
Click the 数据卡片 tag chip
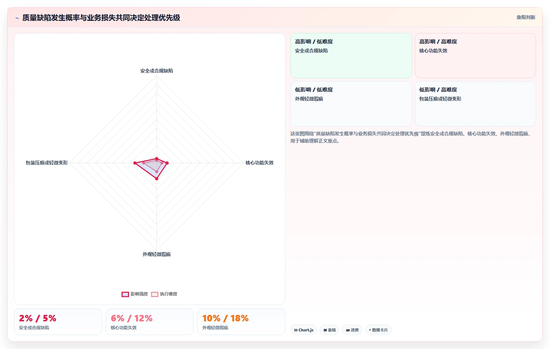click(x=378, y=330)
